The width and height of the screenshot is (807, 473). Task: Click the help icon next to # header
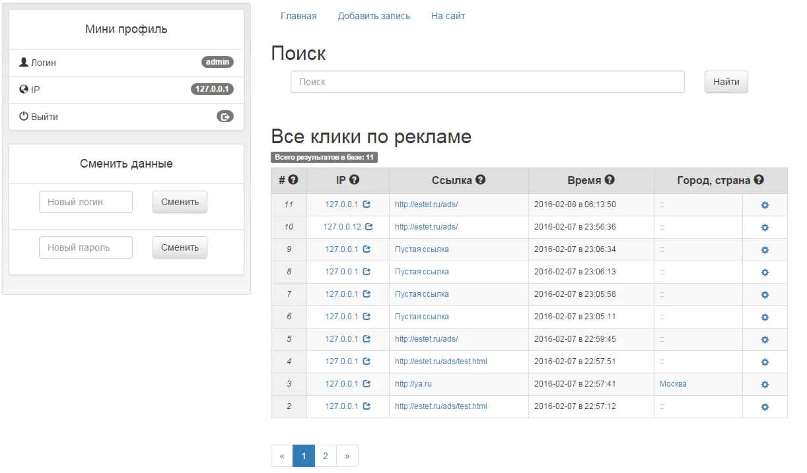click(293, 180)
